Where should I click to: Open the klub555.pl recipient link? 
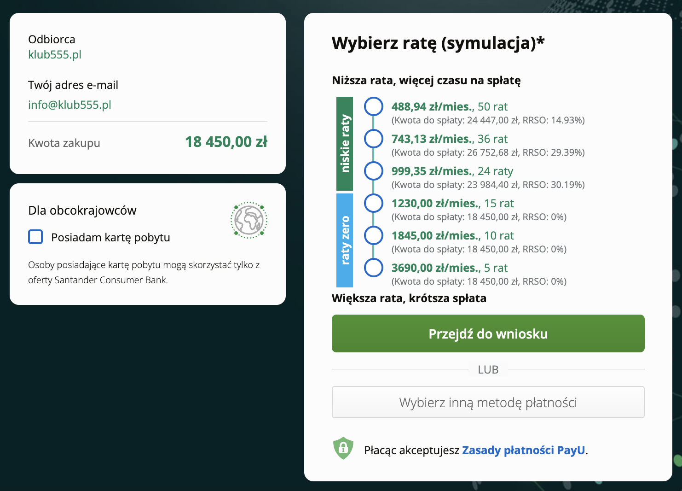(55, 54)
